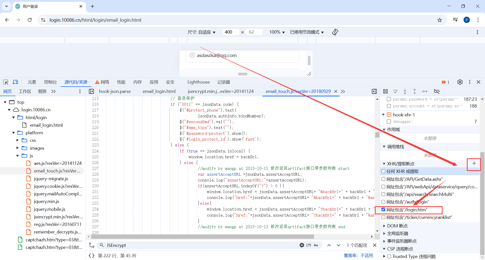Pretty-print the source with braces icon
The image size is (485, 260).
click(x=91, y=256)
